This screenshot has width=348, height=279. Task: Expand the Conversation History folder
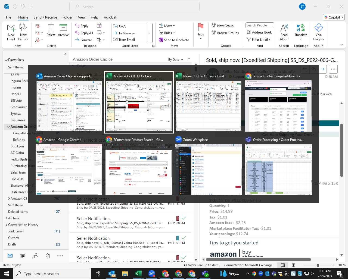click(7, 225)
